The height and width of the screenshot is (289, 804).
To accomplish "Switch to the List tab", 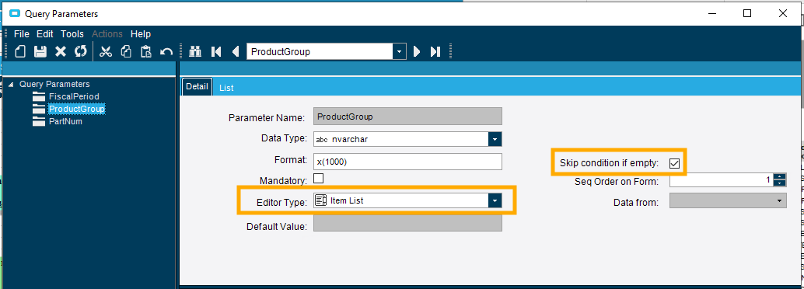I will [226, 88].
